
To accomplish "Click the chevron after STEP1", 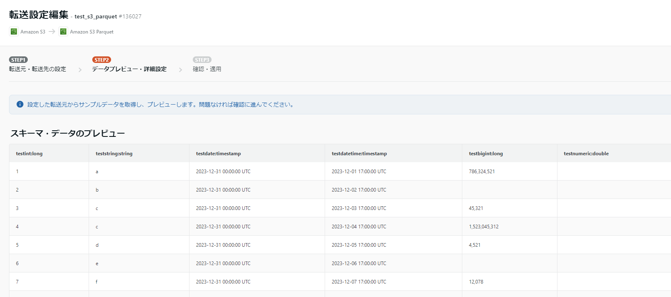I will [x=80, y=70].
